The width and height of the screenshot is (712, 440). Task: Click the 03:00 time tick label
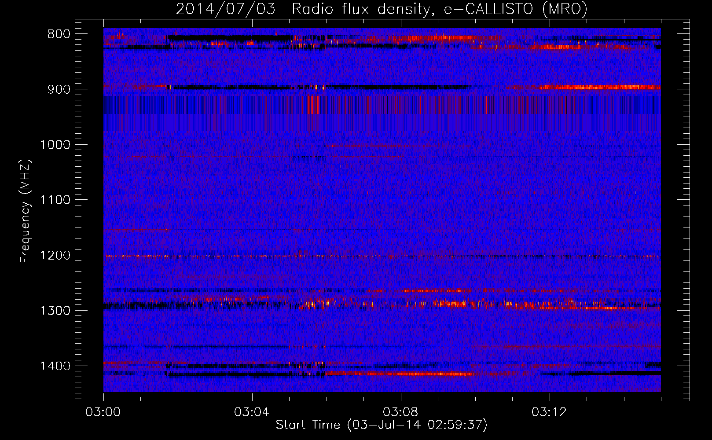coord(103,412)
